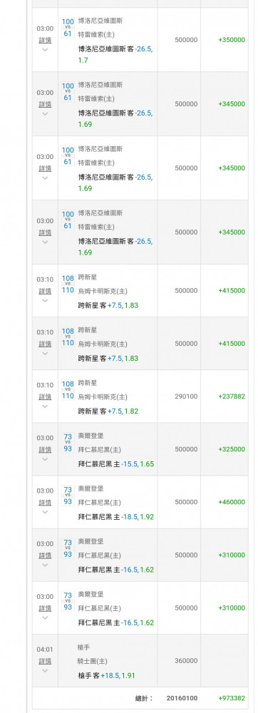Screen dimensions: 258x713
Task: Click the bet line 跨新星 客 +7.5, 1.82
Action: click(x=108, y=411)
